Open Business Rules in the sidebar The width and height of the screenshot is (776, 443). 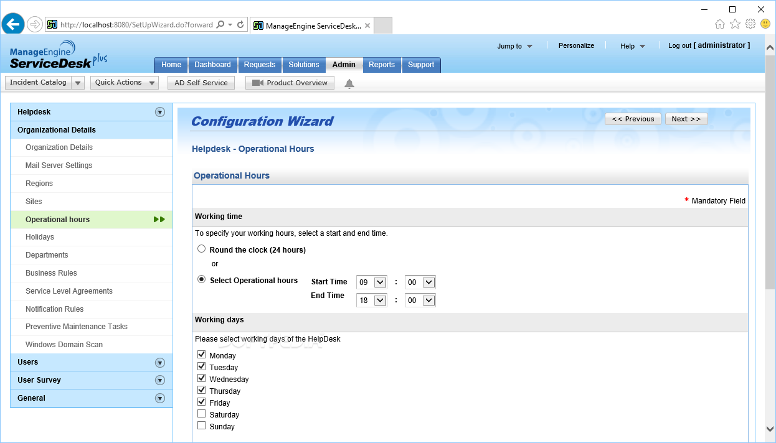click(x=51, y=273)
